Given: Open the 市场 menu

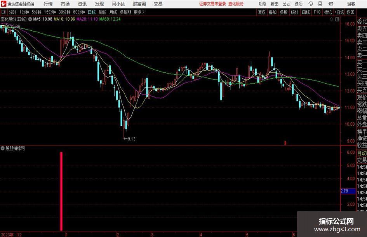Looking at the screenshot, I should (65, 4).
